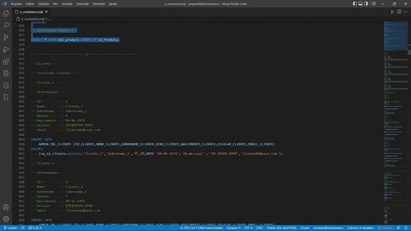
Task: Open the Executar menu
Action: coord(82,4)
